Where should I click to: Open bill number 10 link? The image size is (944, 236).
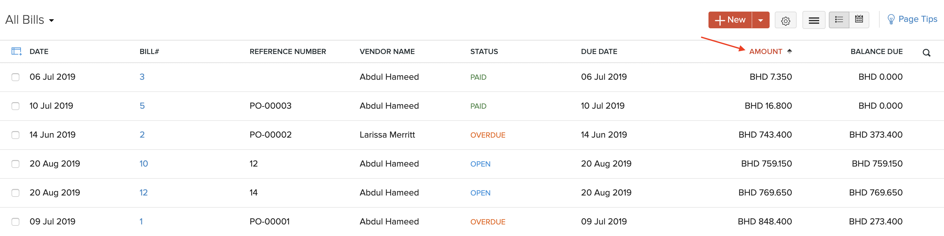point(143,164)
